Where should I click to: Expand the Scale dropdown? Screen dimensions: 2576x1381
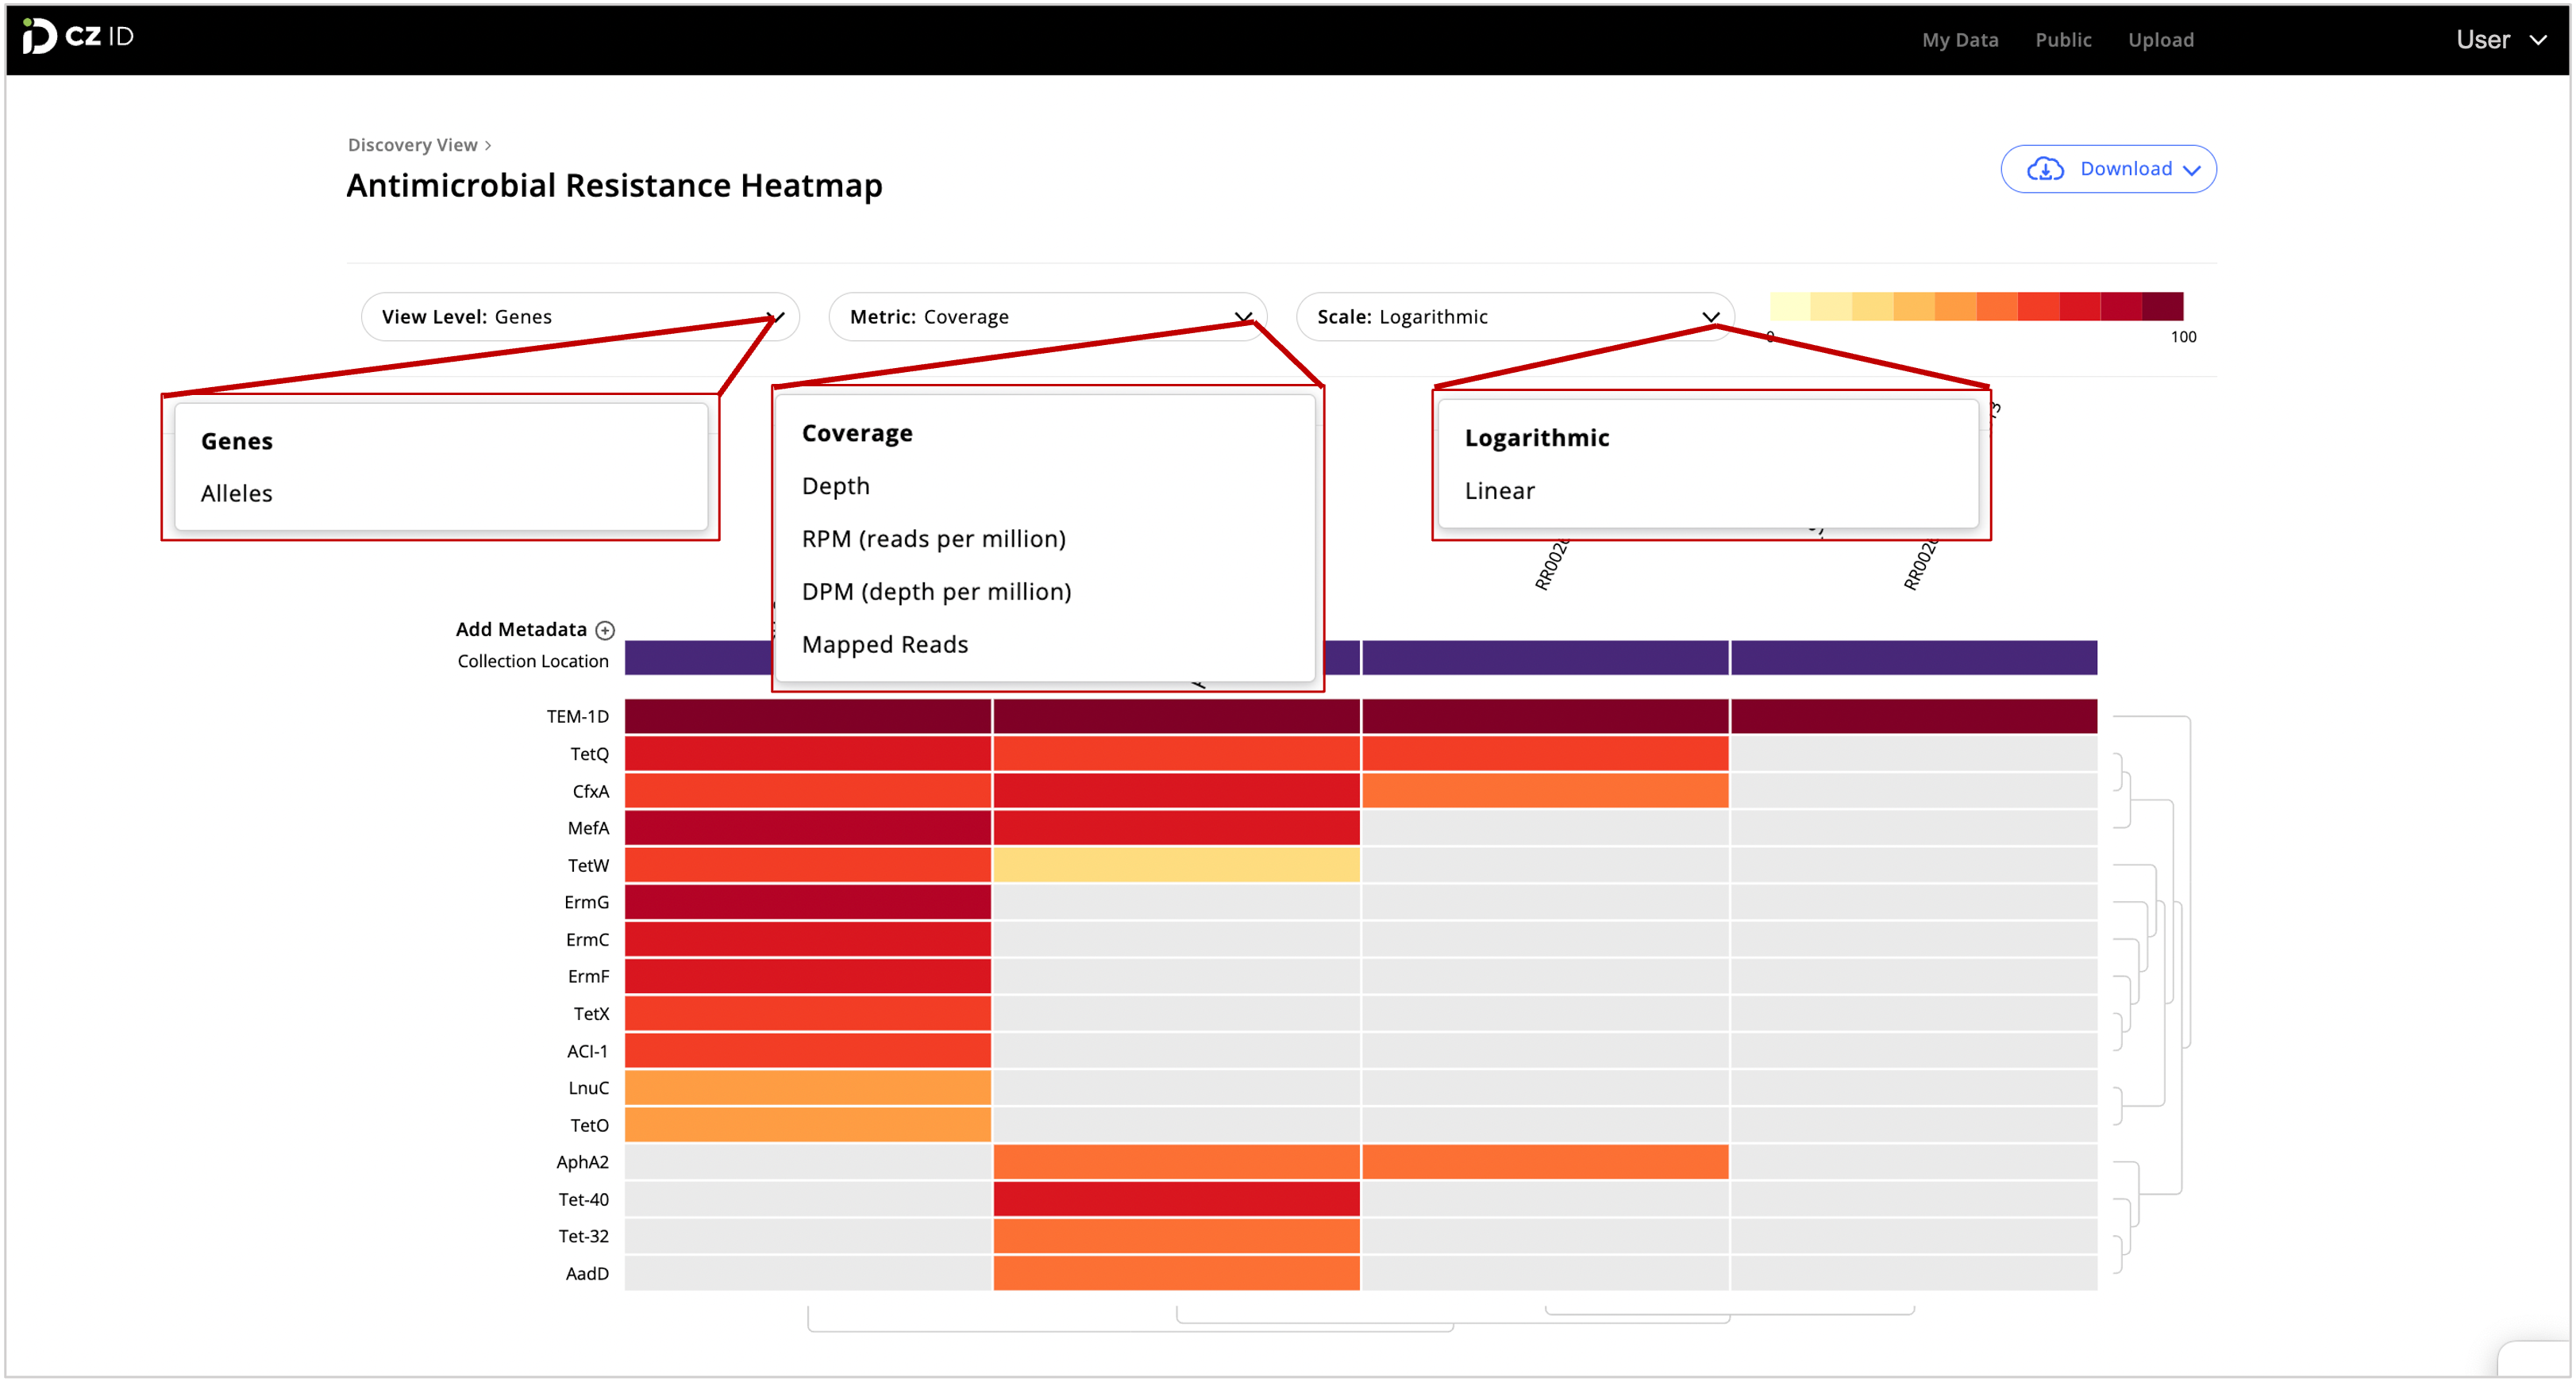click(x=1514, y=316)
